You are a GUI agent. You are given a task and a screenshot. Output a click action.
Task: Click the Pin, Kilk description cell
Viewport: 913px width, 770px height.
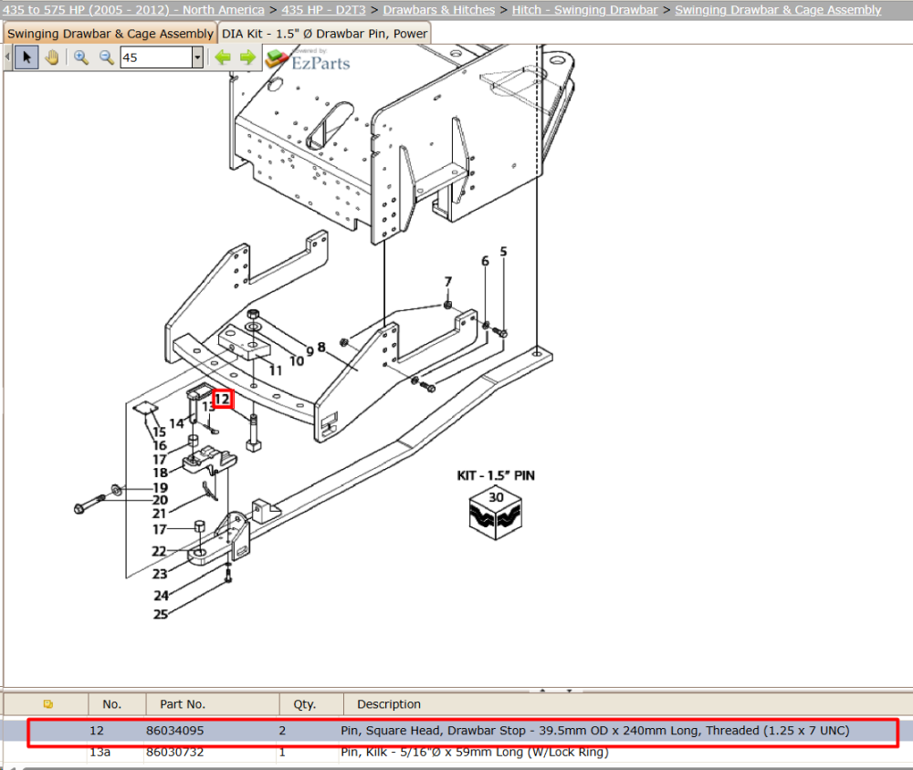pos(475,752)
